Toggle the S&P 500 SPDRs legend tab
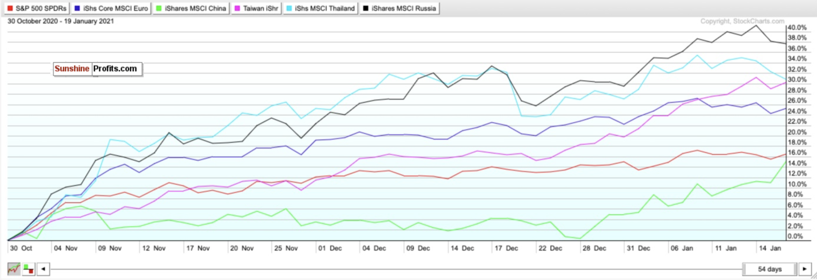This screenshot has height=280, width=817. [x=37, y=8]
